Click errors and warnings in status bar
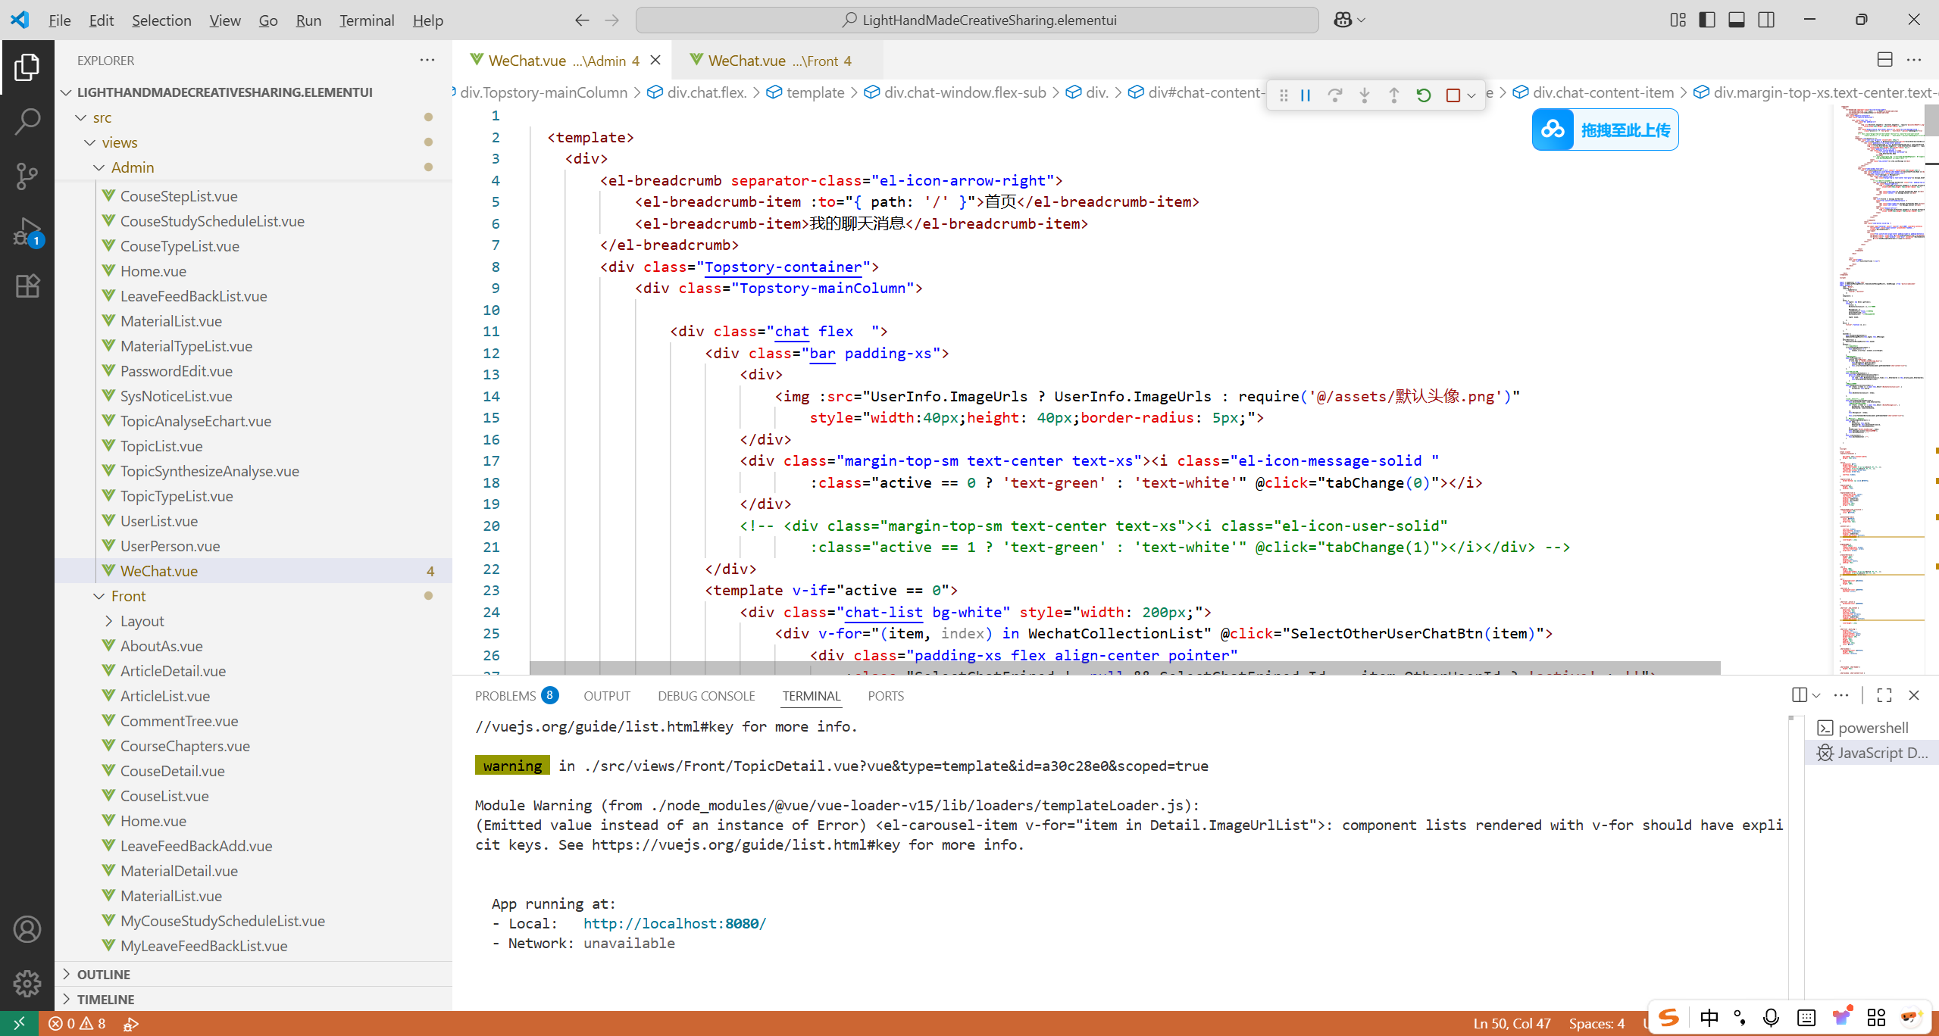 pyautogui.click(x=77, y=1024)
